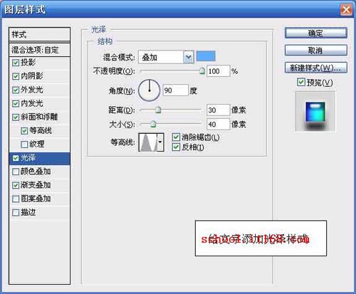Viewport: 356px width, 294px height.
Task: Click the contour curve thumbnail
Action: click(x=148, y=142)
